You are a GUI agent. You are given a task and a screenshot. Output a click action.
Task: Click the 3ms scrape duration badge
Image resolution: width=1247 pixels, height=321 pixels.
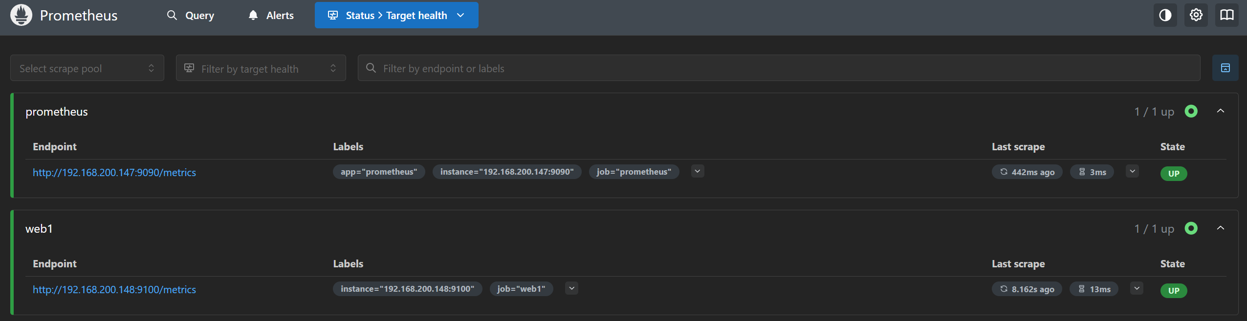coord(1092,172)
